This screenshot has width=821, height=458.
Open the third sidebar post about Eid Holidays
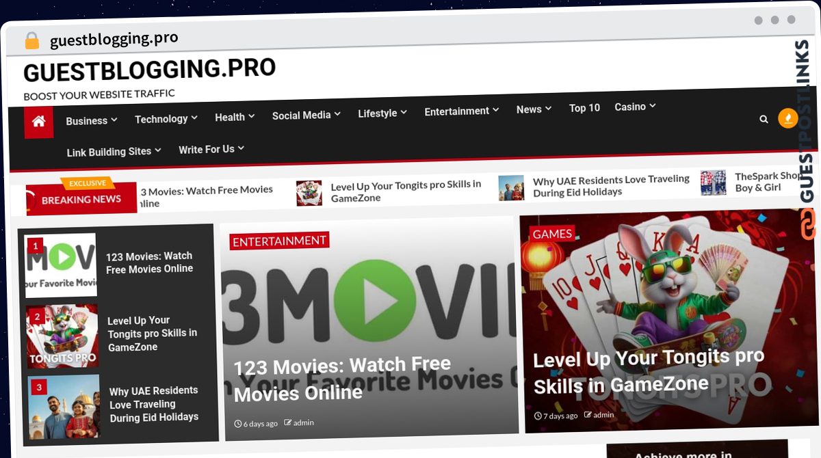(x=154, y=403)
